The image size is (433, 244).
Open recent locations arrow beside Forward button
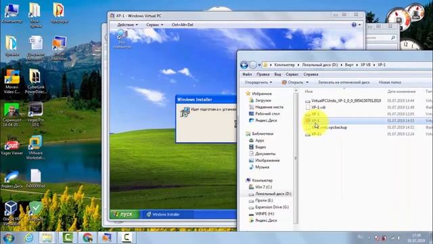pos(259,65)
